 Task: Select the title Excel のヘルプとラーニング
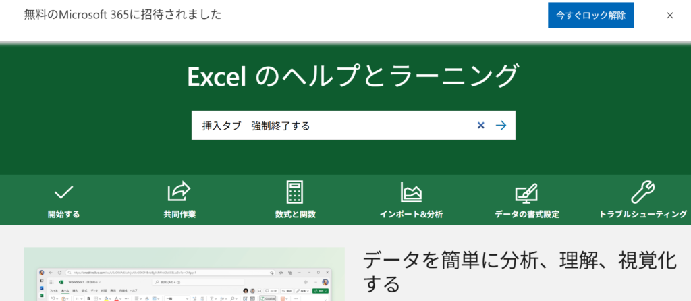tap(352, 76)
